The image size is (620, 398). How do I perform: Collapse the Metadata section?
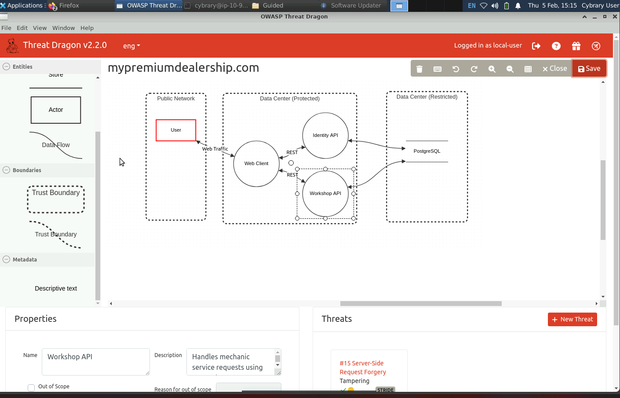[7, 259]
